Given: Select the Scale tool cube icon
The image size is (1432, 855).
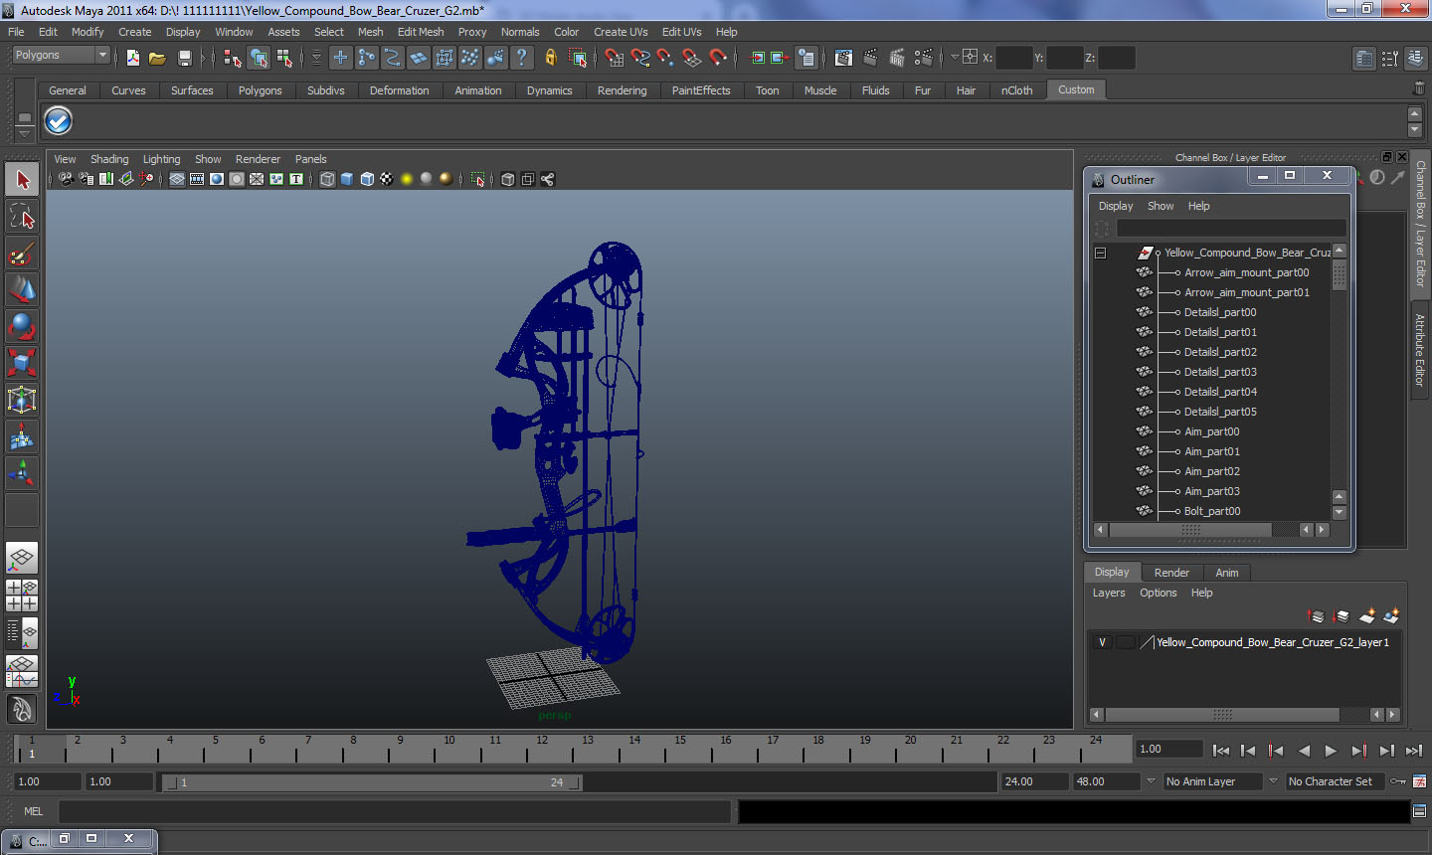Looking at the screenshot, I should click(x=22, y=363).
